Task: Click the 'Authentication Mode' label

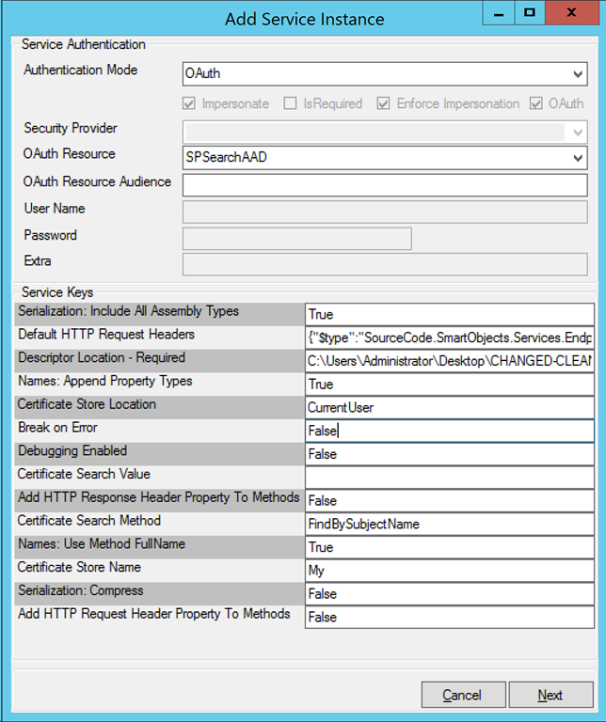Action: point(81,70)
